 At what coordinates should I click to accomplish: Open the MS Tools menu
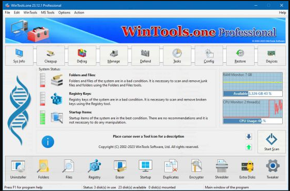(48, 12)
